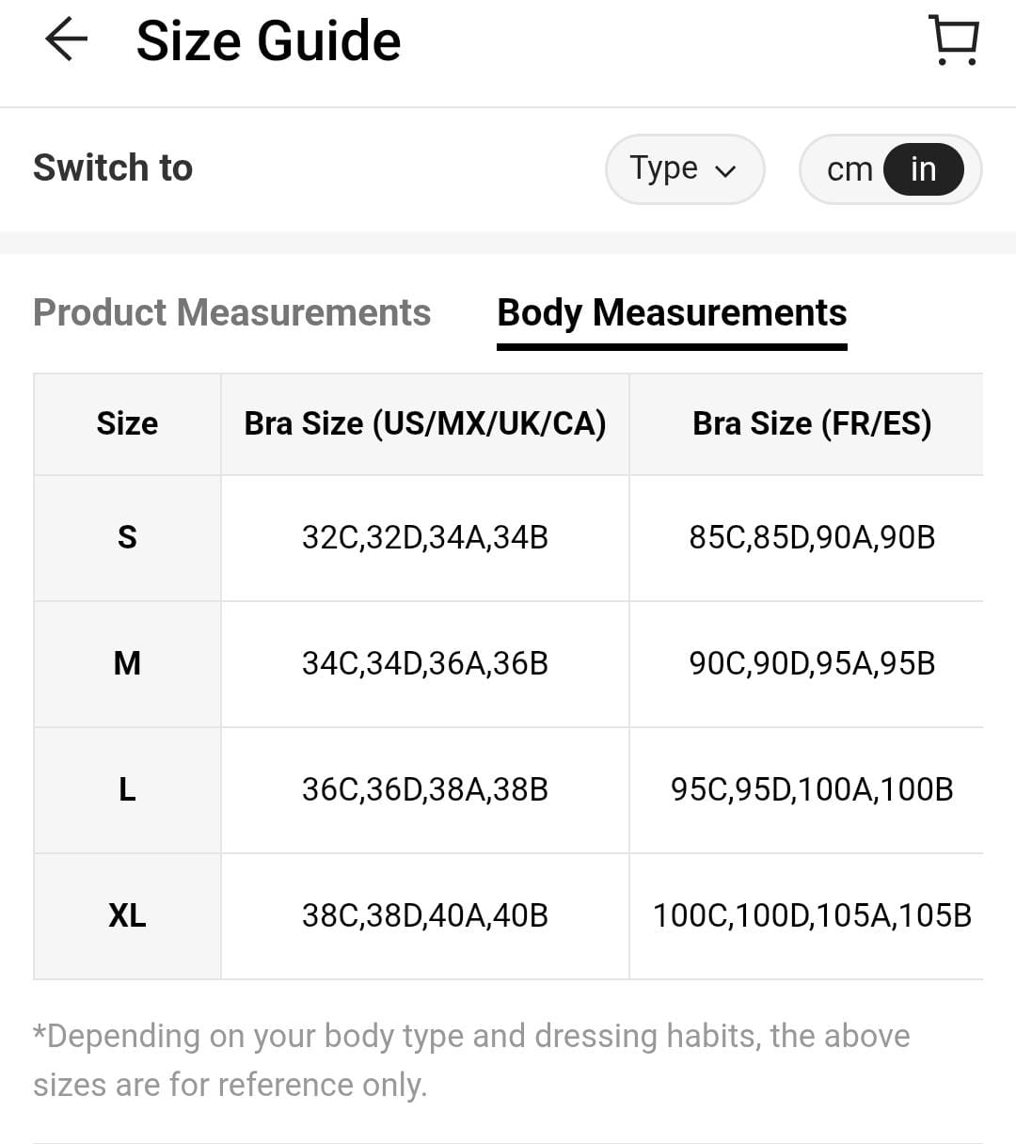Switch to Product Measurements tab

(x=231, y=312)
